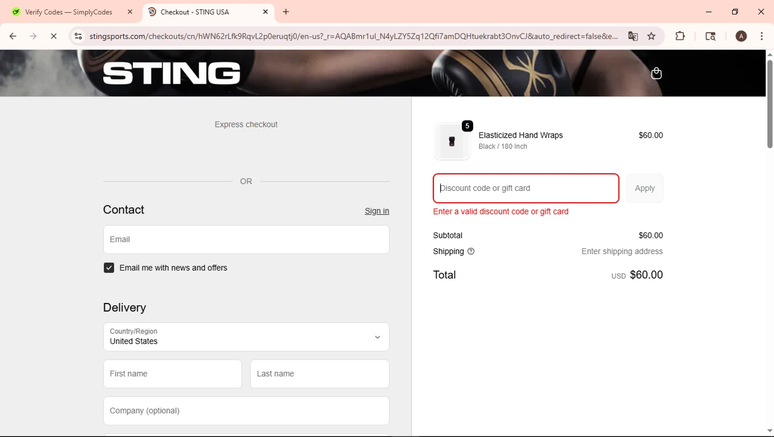Restore down the browser window

point(735,12)
